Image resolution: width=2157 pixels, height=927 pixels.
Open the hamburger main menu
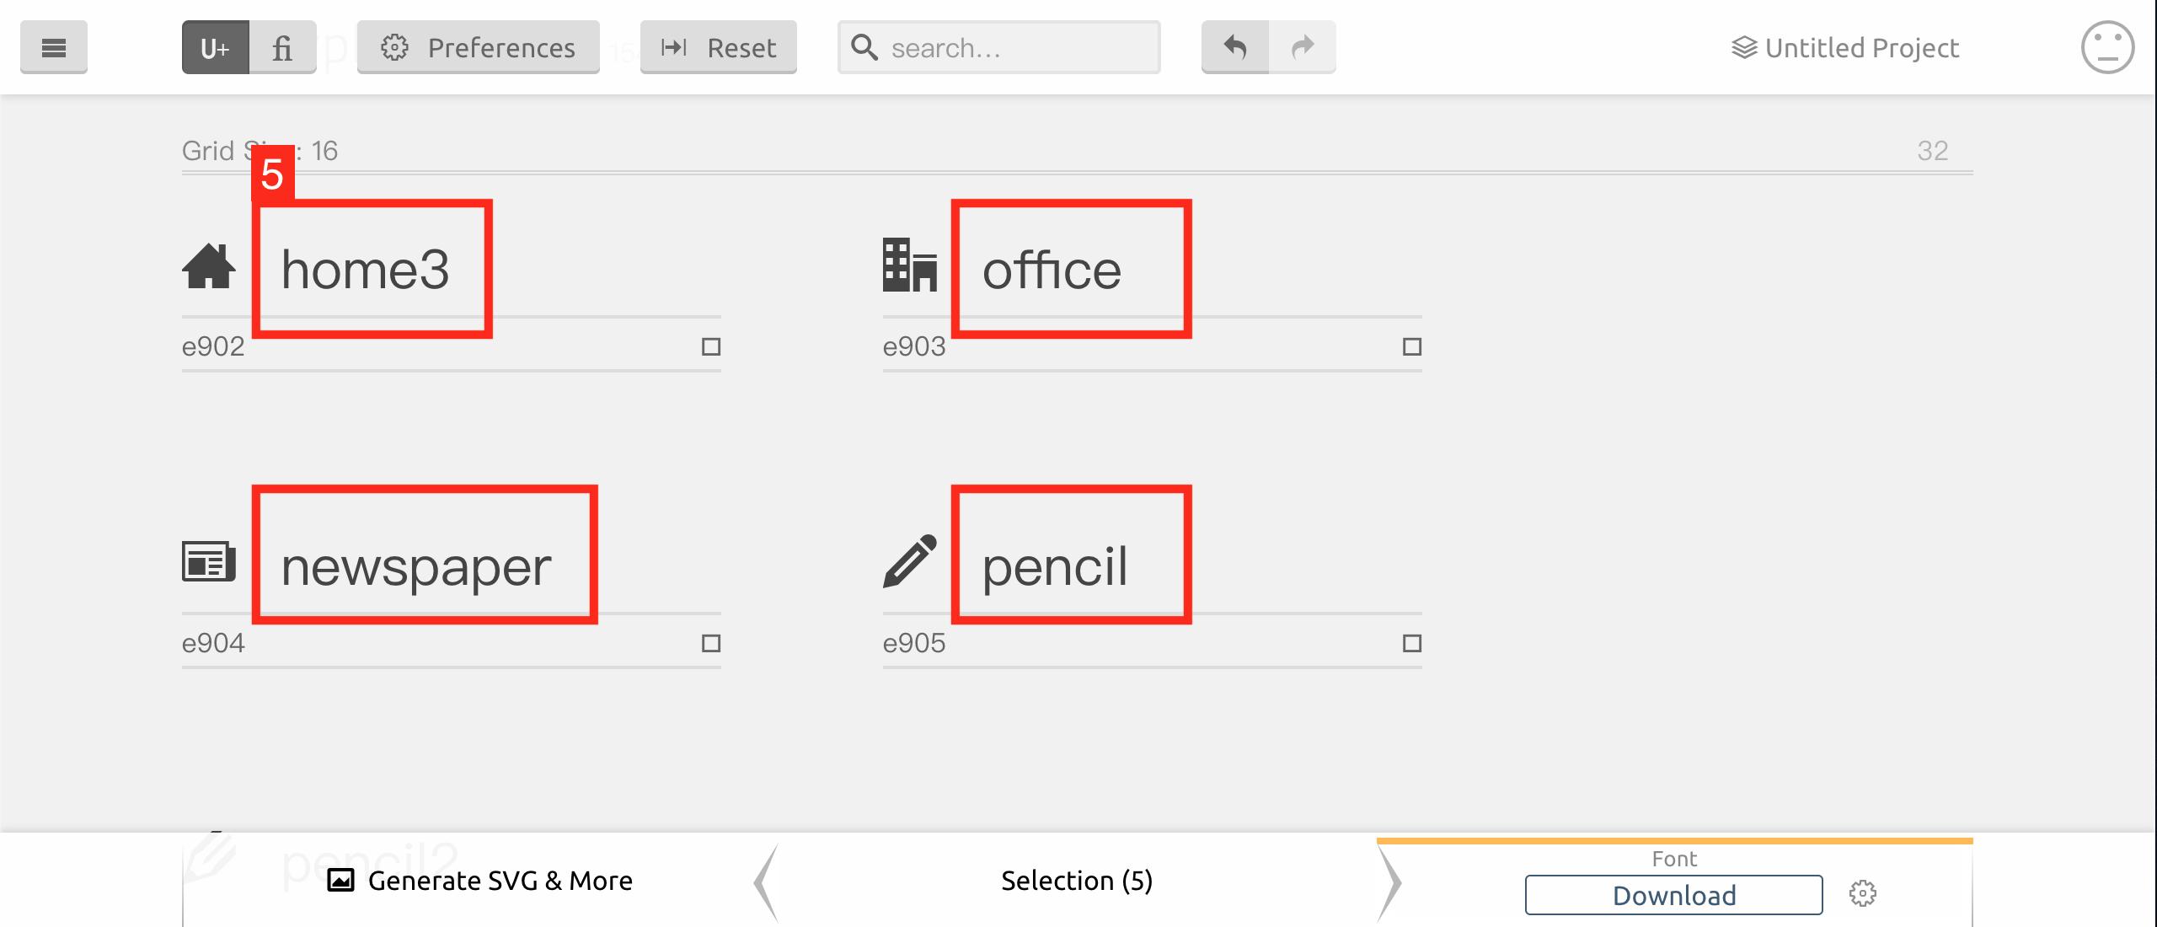54,47
